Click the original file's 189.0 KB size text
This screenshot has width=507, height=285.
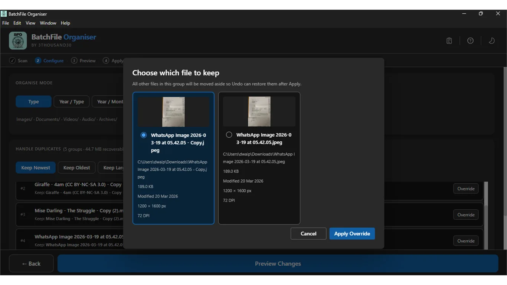231,171
